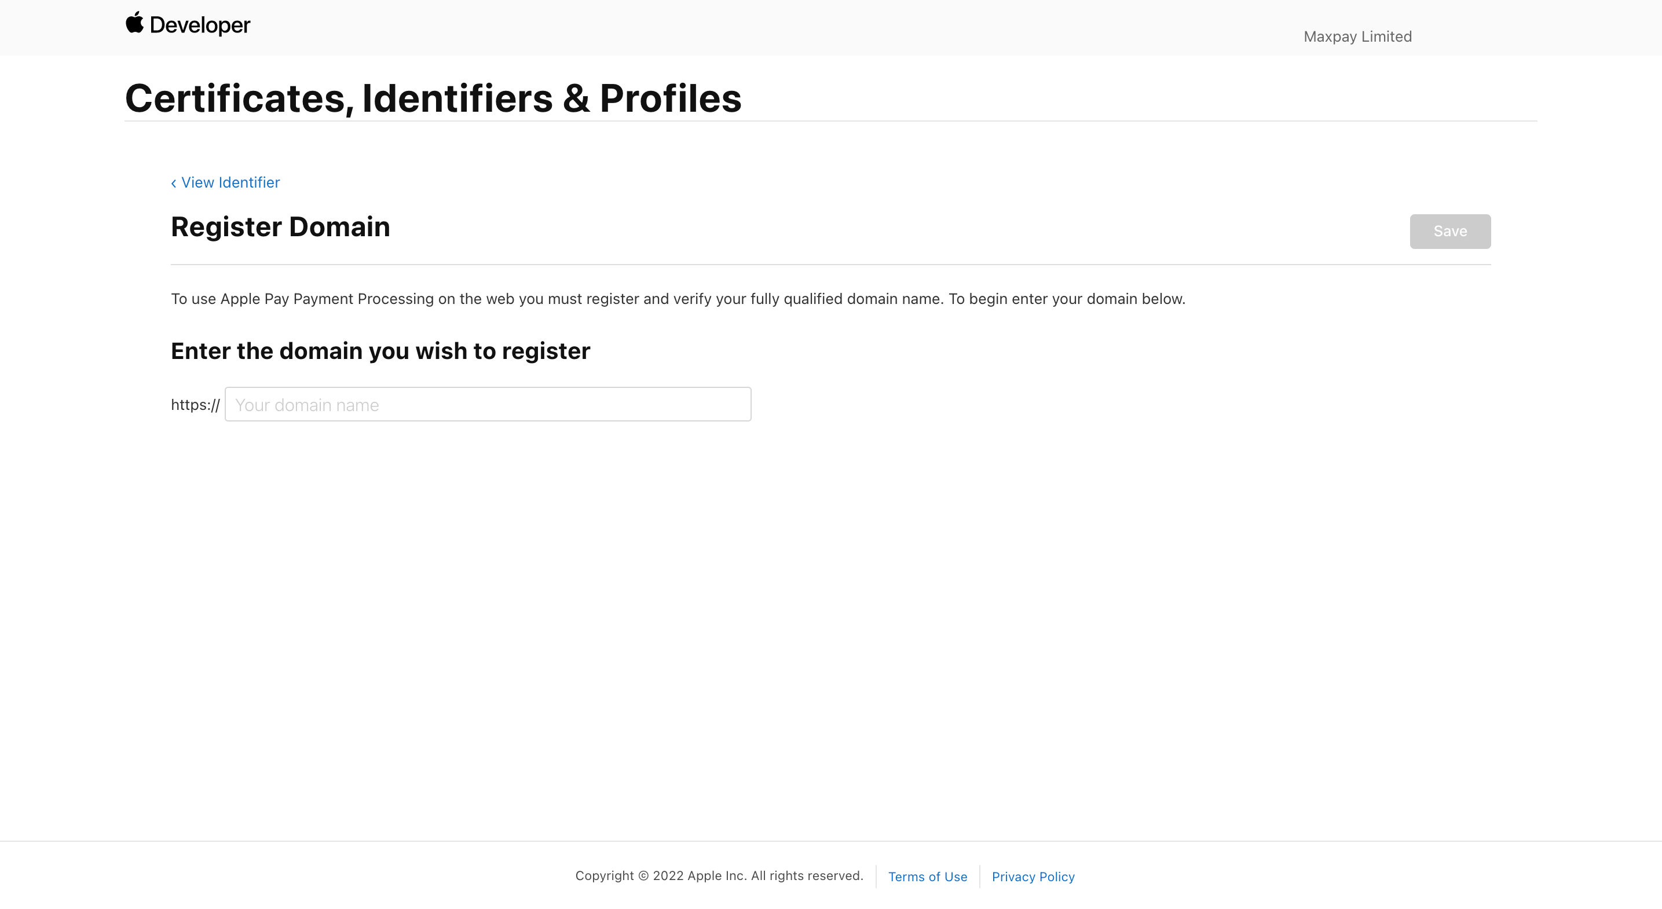Focus the Your domain name field
Viewport: 1662px width, 909px height.
[488, 405]
